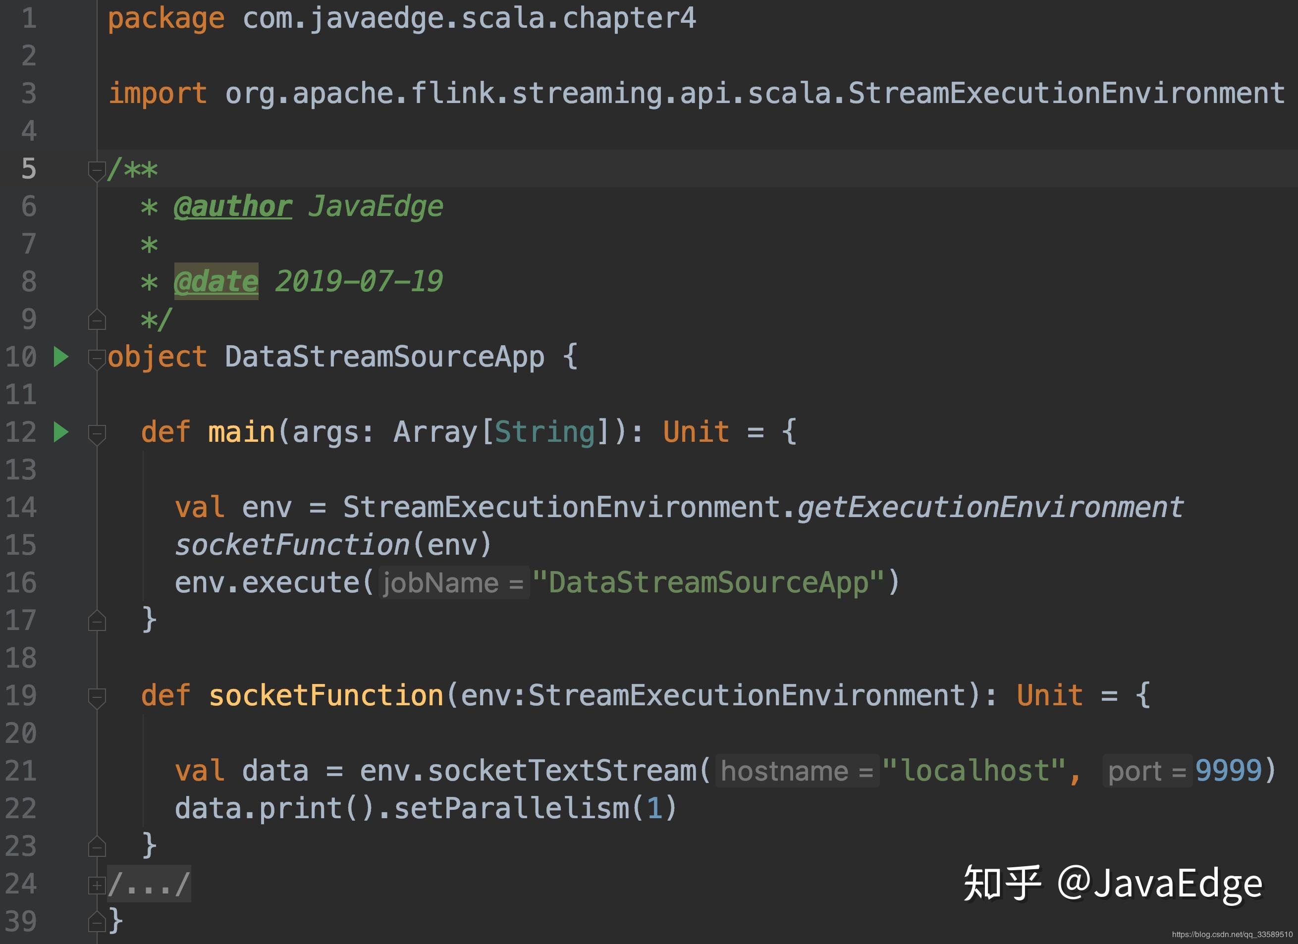Click run arrow beside main method
1298x944 pixels.
tap(60, 432)
